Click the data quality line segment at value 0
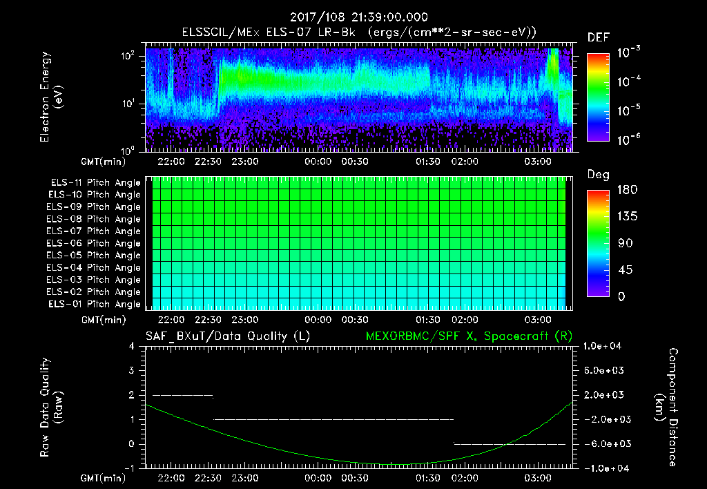This screenshot has height=489, width=707. click(x=510, y=444)
